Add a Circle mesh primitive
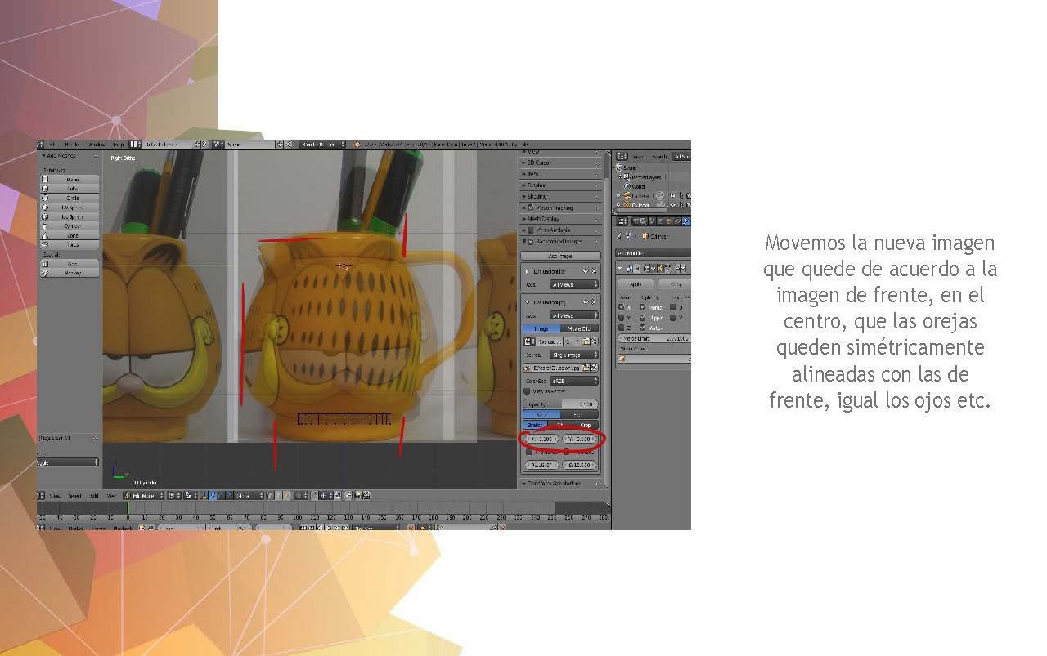 pos(70,198)
